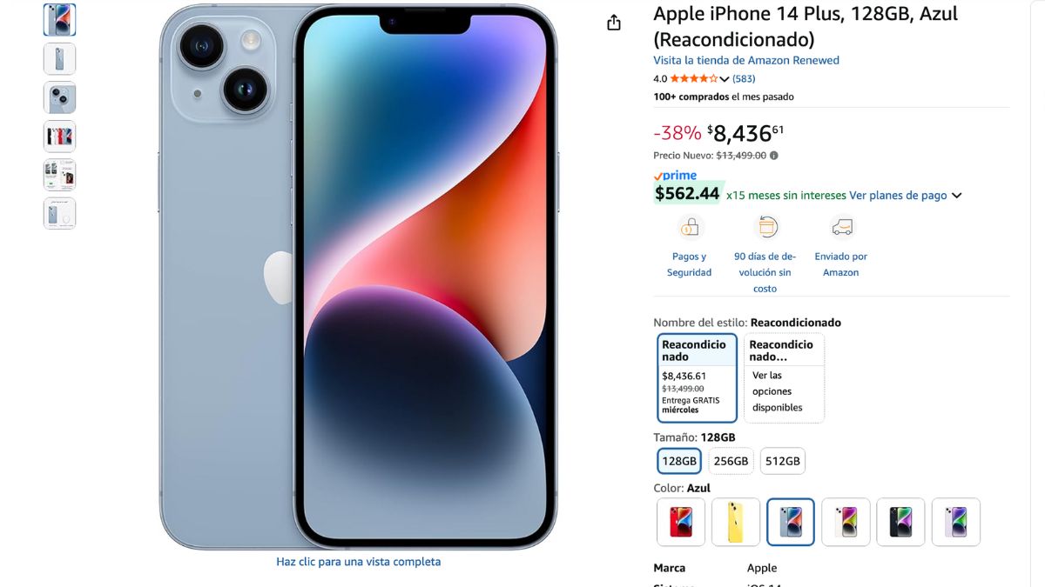Viewport: 1045px width, 587px height.
Task: Visit the Amazon Renewed store link
Action: 746,60
